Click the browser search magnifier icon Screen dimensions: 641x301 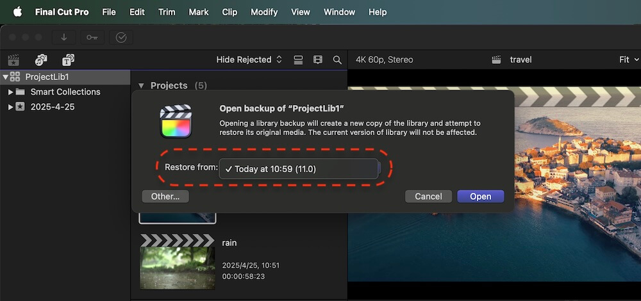(x=337, y=60)
